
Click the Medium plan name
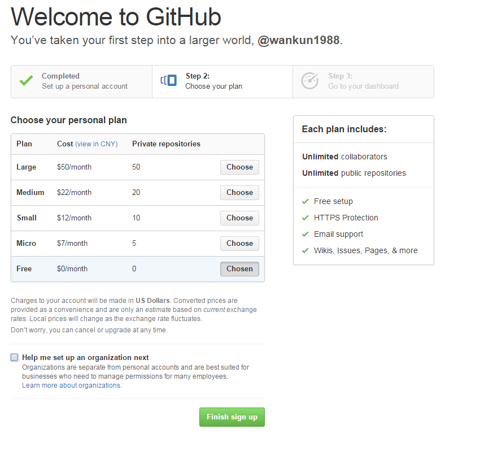30,192
